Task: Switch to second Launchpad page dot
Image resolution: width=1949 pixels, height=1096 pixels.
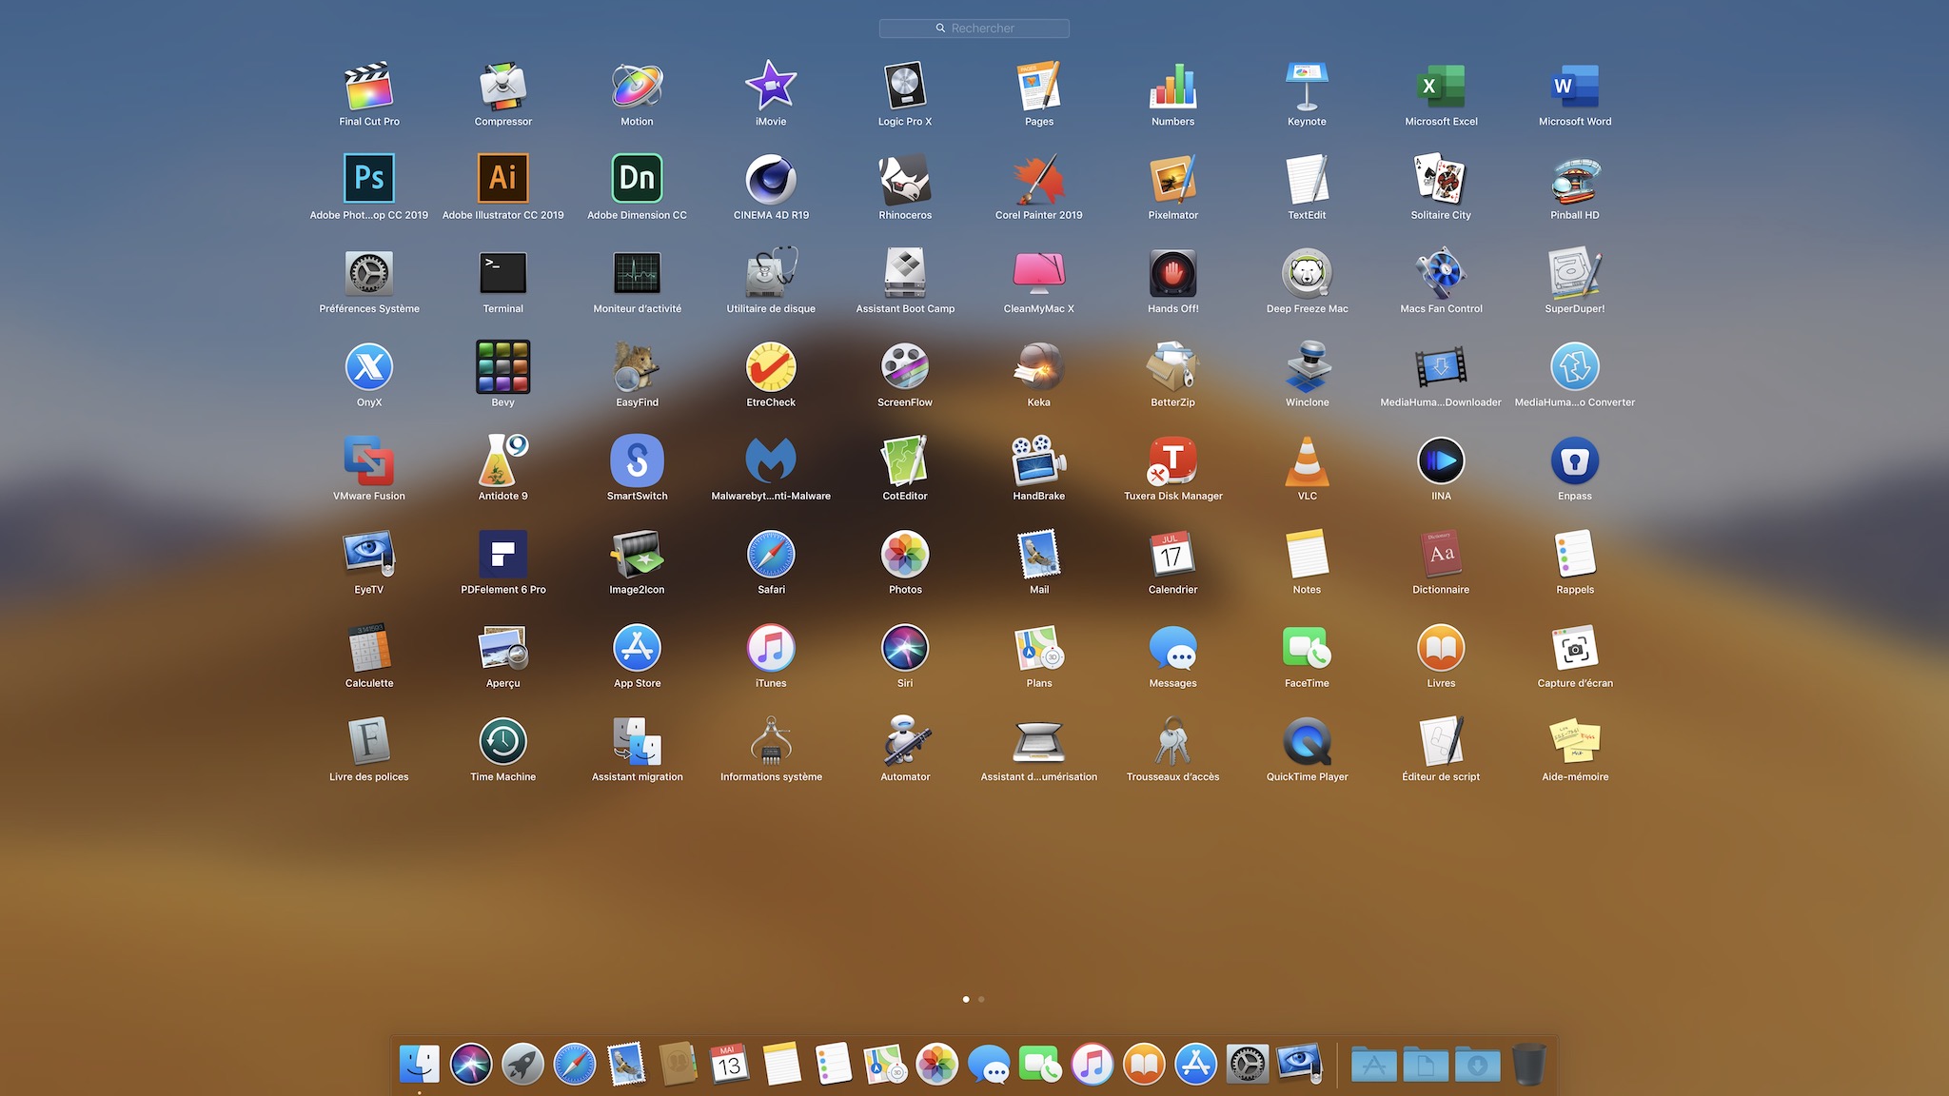Action: (x=981, y=999)
